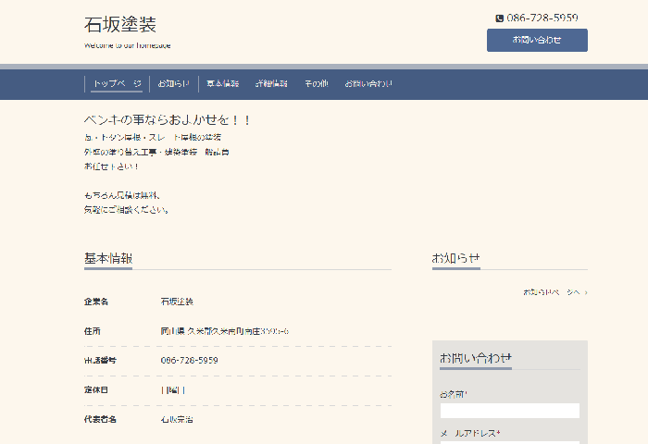Viewport: 648px width, 444px height.
Task: Click the phone icon beside 086-728-5959
Action: [499, 18]
